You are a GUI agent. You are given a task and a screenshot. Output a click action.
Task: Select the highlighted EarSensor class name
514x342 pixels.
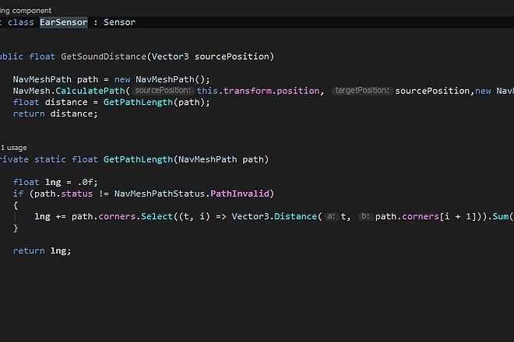tap(64, 23)
